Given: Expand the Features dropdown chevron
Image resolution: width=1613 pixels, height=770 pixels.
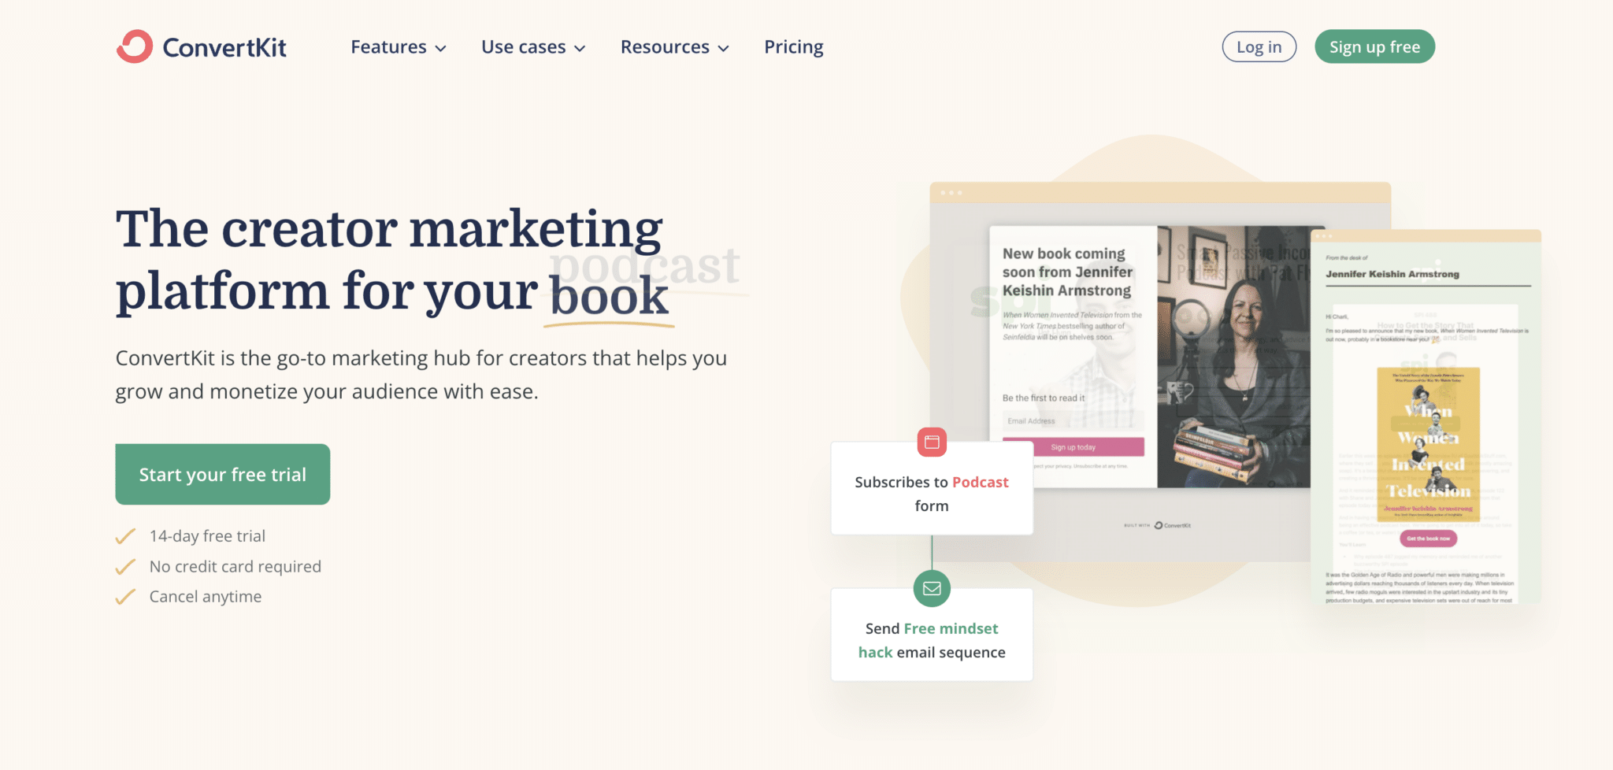Looking at the screenshot, I should [x=441, y=48].
